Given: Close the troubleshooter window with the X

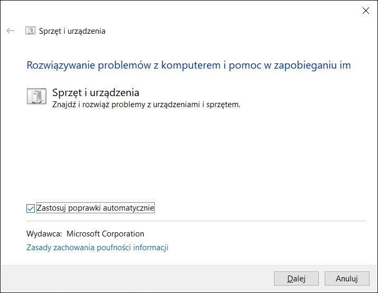Looking at the screenshot, I should pyautogui.click(x=365, y=10).
